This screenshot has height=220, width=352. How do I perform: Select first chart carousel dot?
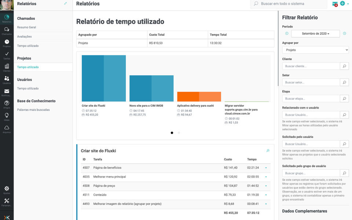tap(172, 133)
